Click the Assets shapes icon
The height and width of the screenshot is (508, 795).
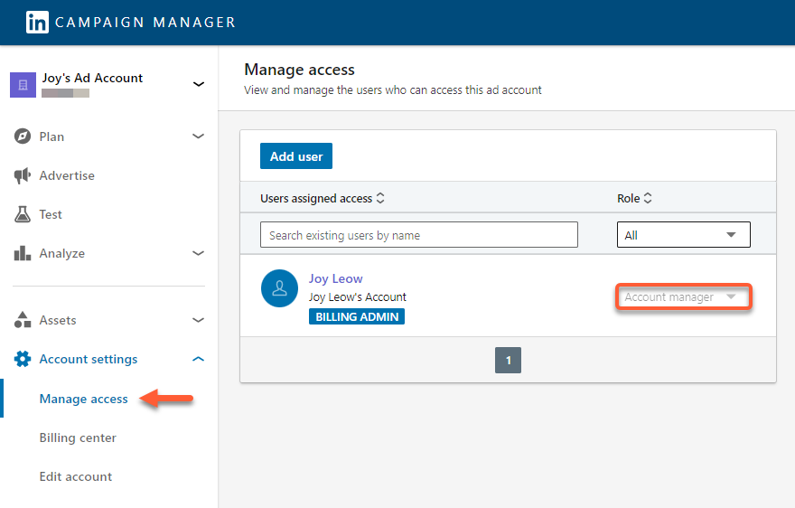coord(23,320)
